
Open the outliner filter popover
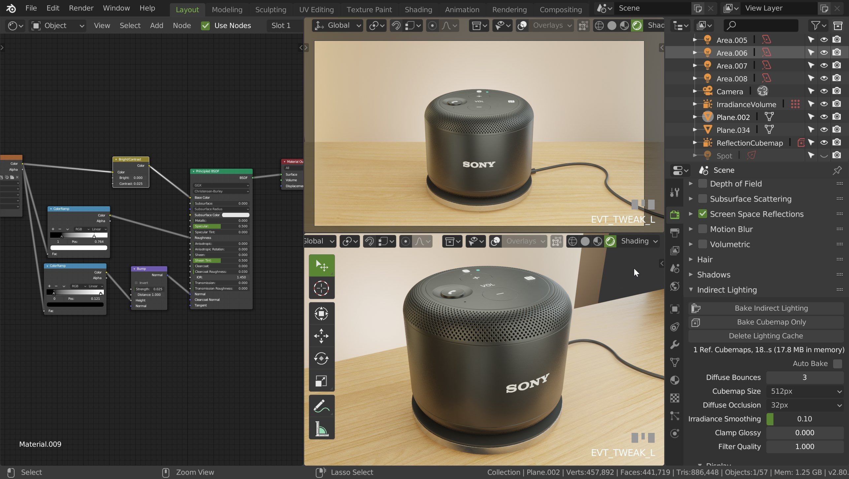pos(819,25)
